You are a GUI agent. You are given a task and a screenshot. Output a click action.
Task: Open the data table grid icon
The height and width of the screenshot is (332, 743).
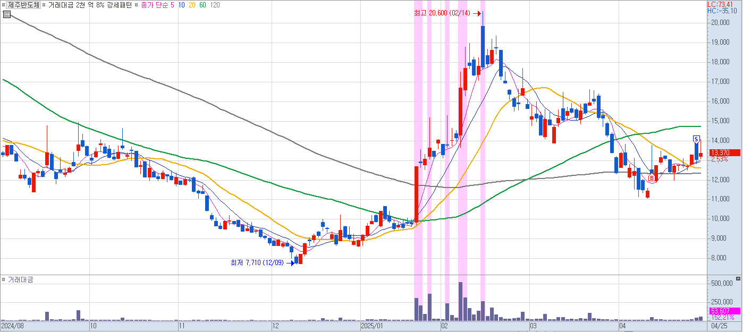(6, 14)
